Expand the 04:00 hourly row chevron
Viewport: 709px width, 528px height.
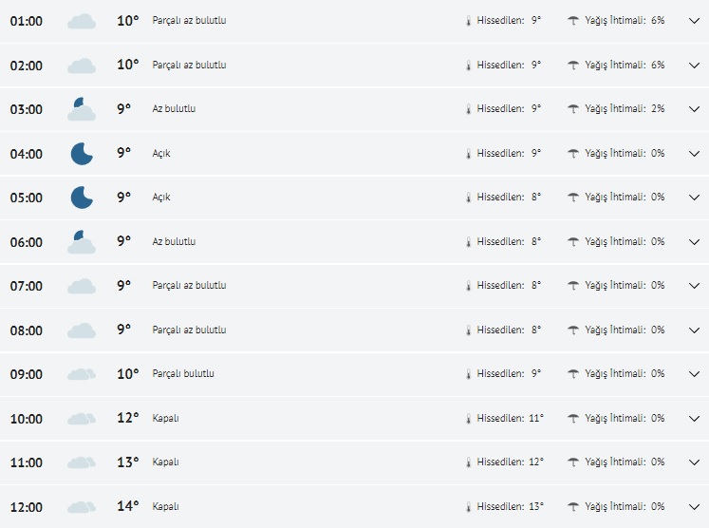click(694, 153)
